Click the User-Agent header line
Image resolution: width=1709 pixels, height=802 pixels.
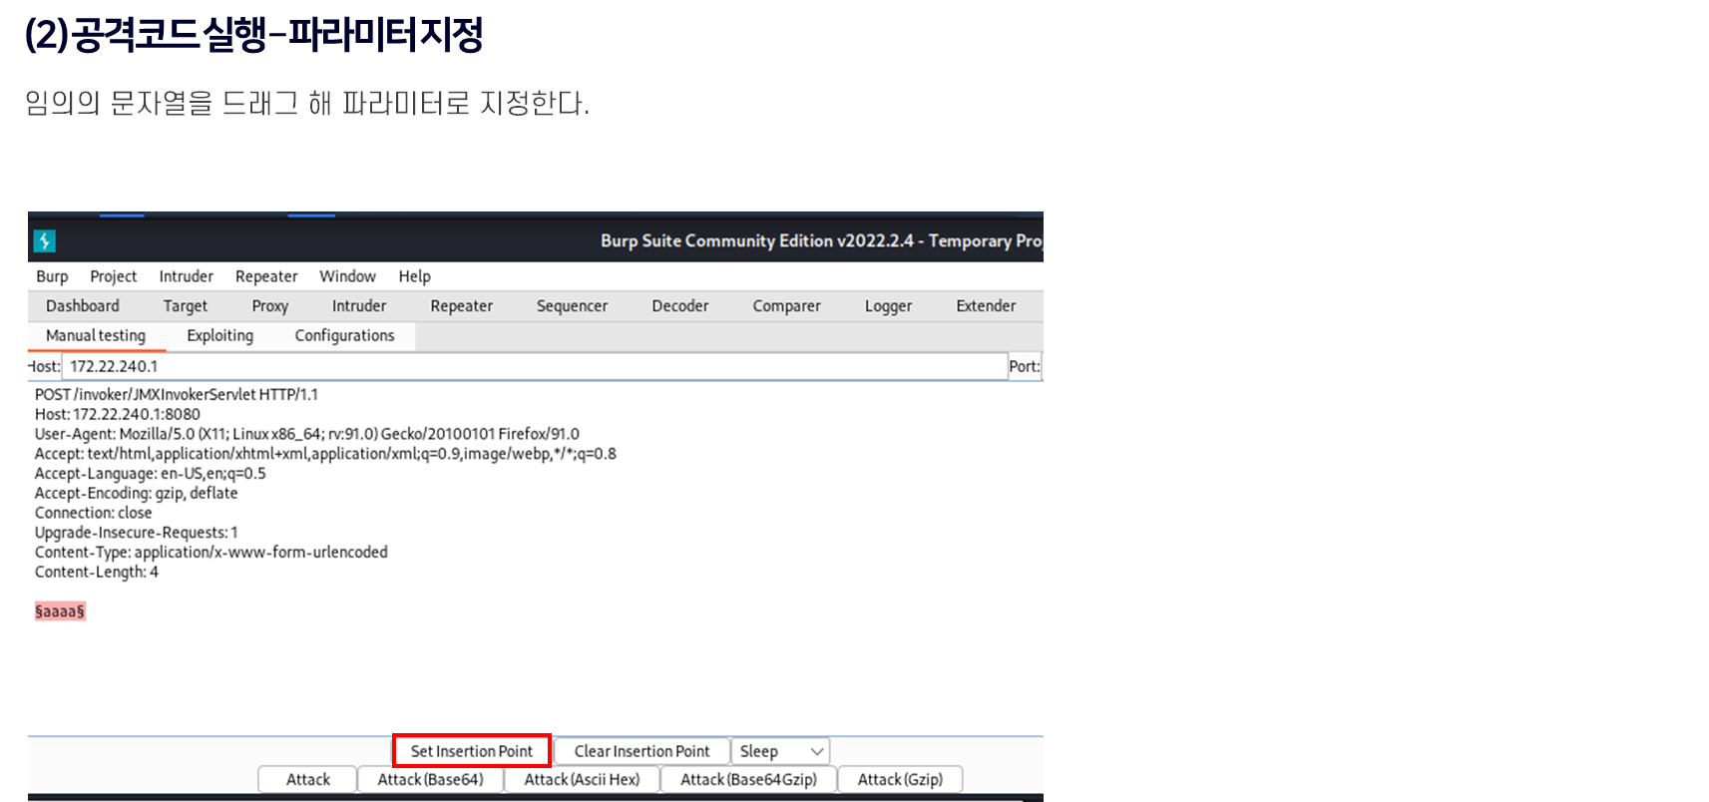tap(307, 434)
